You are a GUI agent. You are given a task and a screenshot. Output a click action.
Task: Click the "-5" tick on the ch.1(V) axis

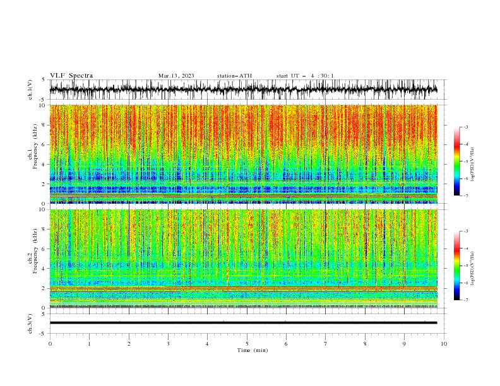(x=43, y=100)
